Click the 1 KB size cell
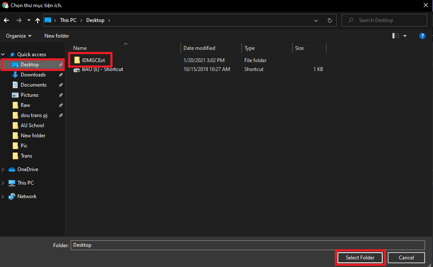 tap(318, 69)
